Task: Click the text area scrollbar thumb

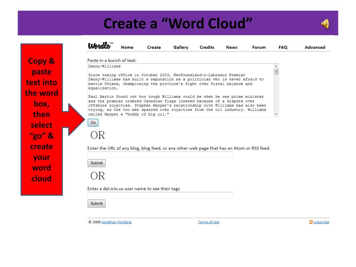Action: [276, 72]
